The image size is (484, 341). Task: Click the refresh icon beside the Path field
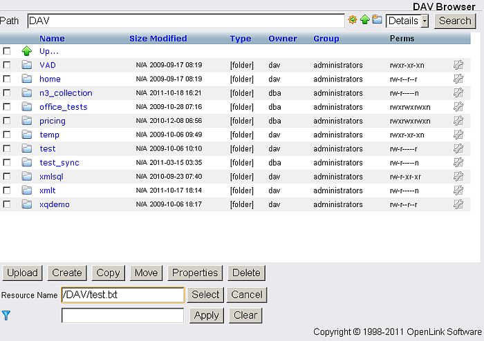point(353,20)
